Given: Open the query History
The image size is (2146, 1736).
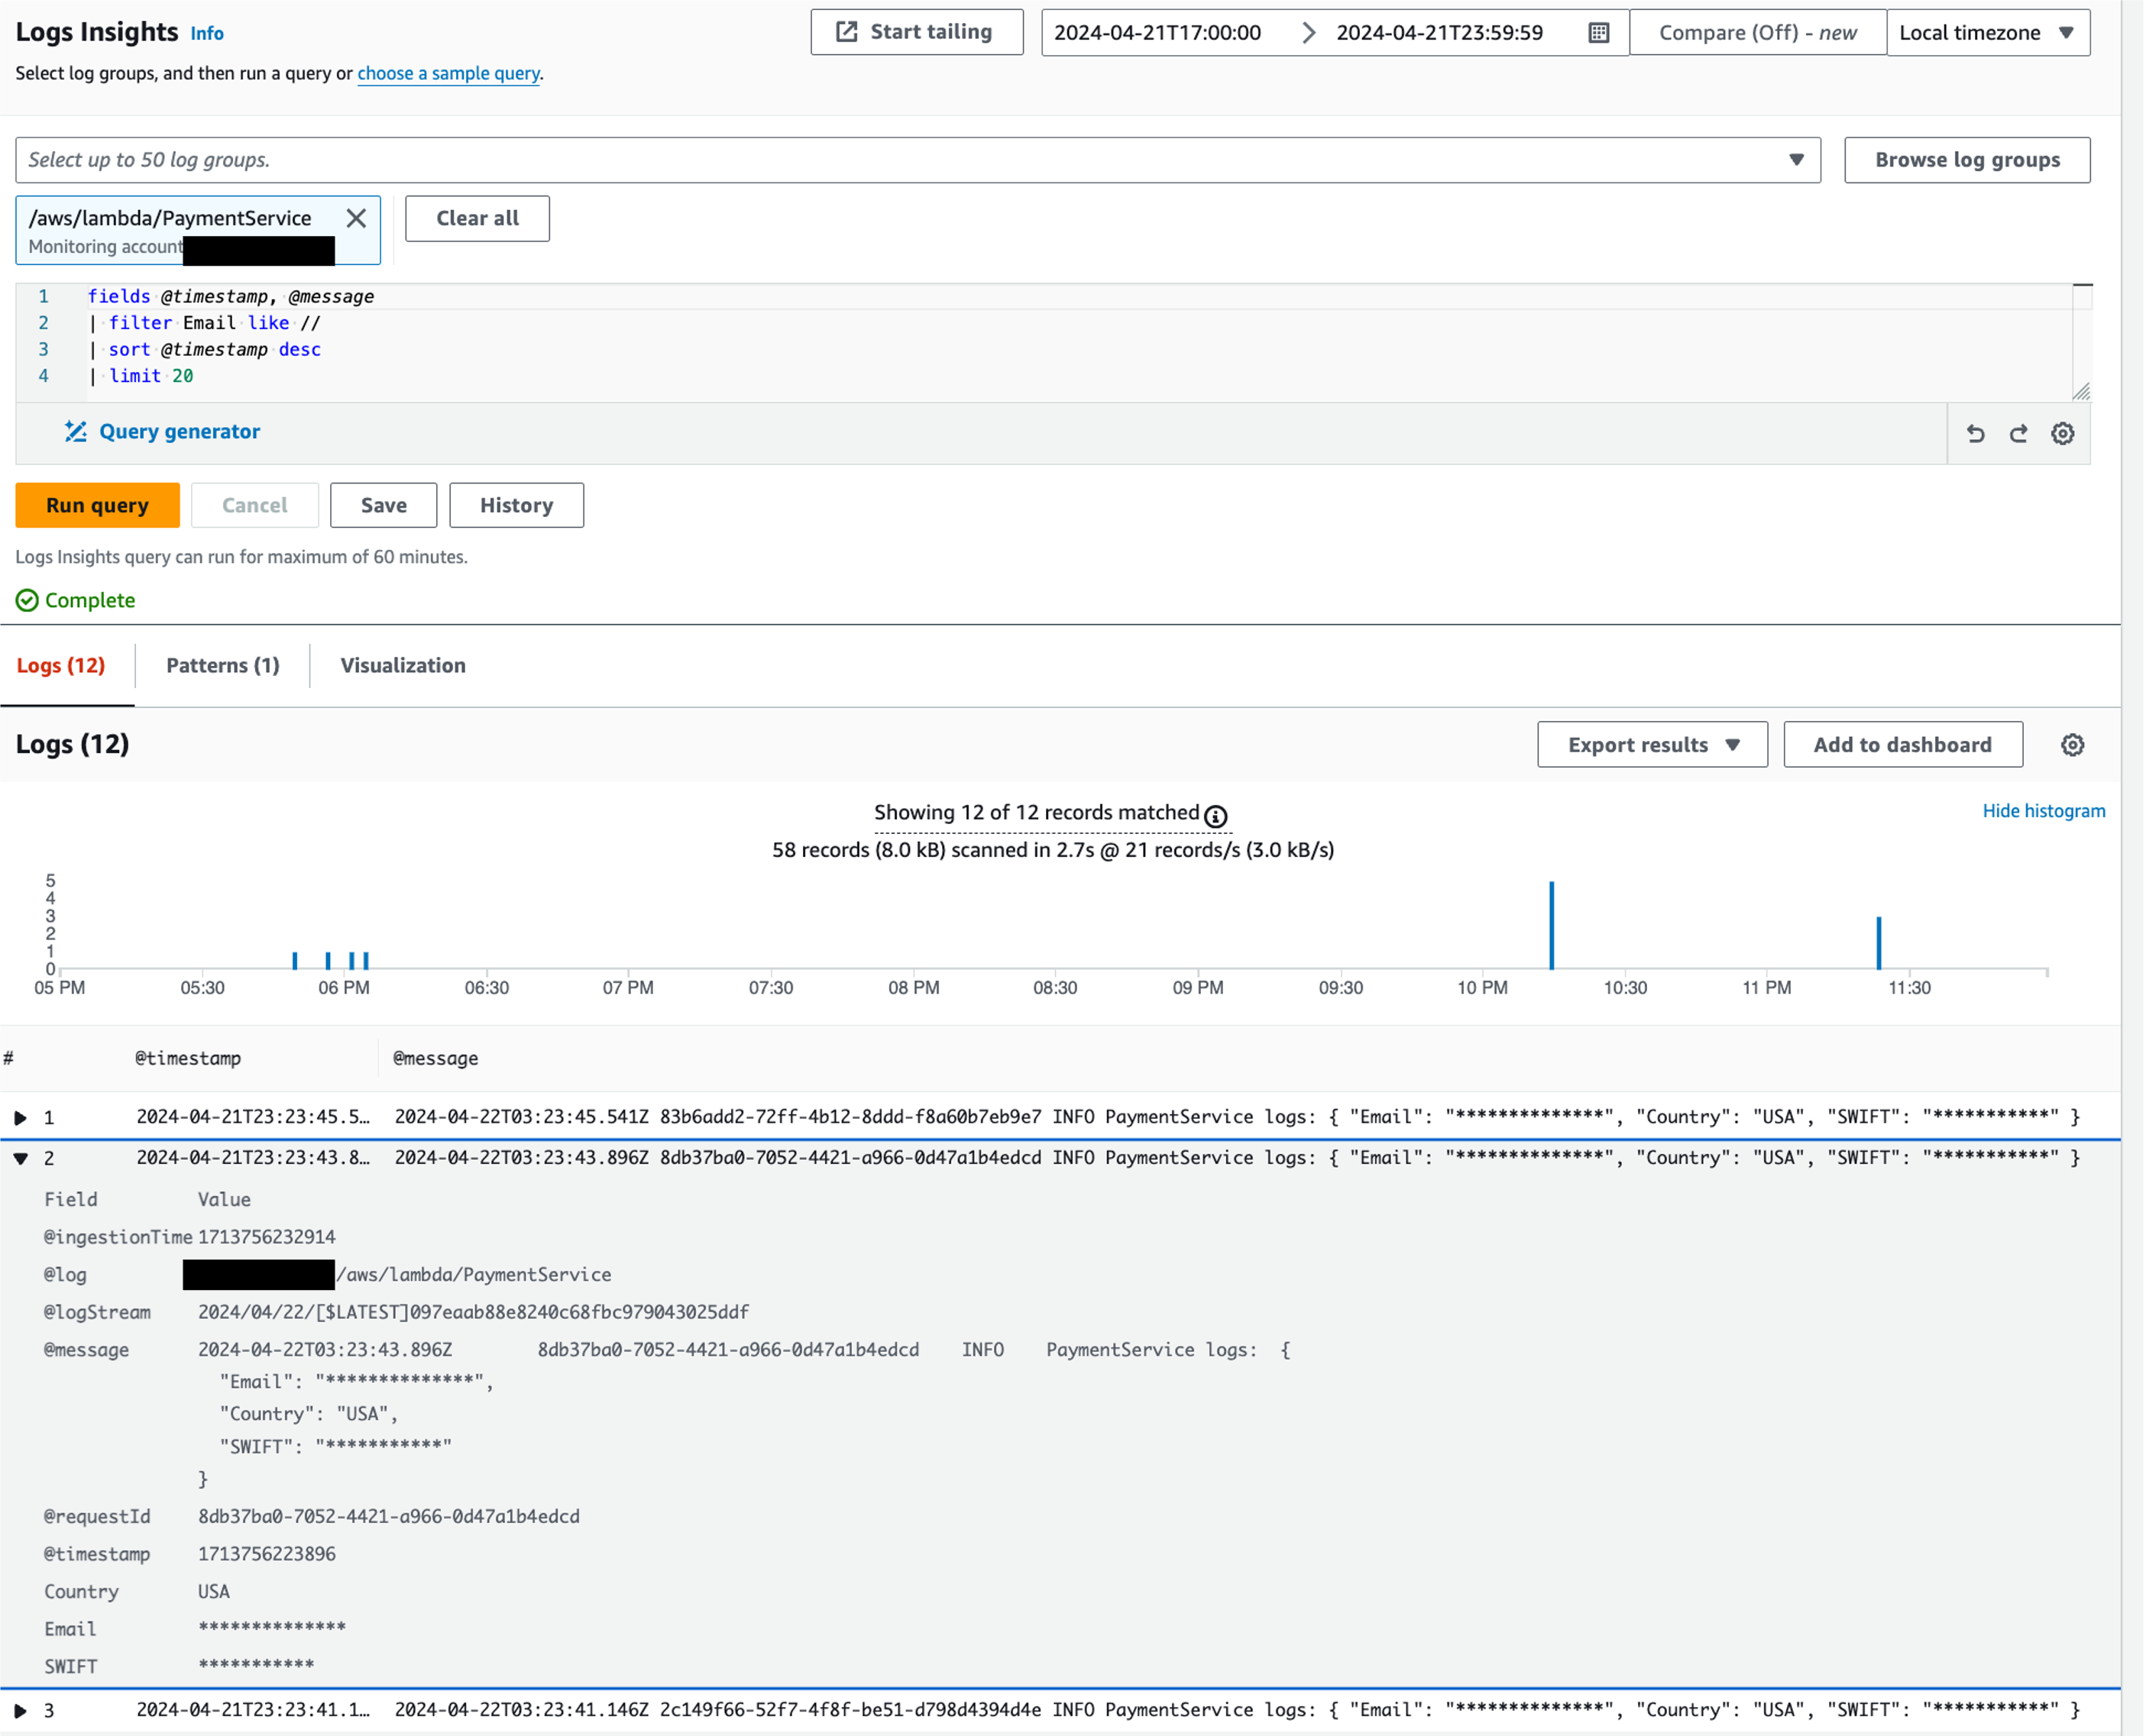Looking at the screenshot, I should [x=515, y=505].
